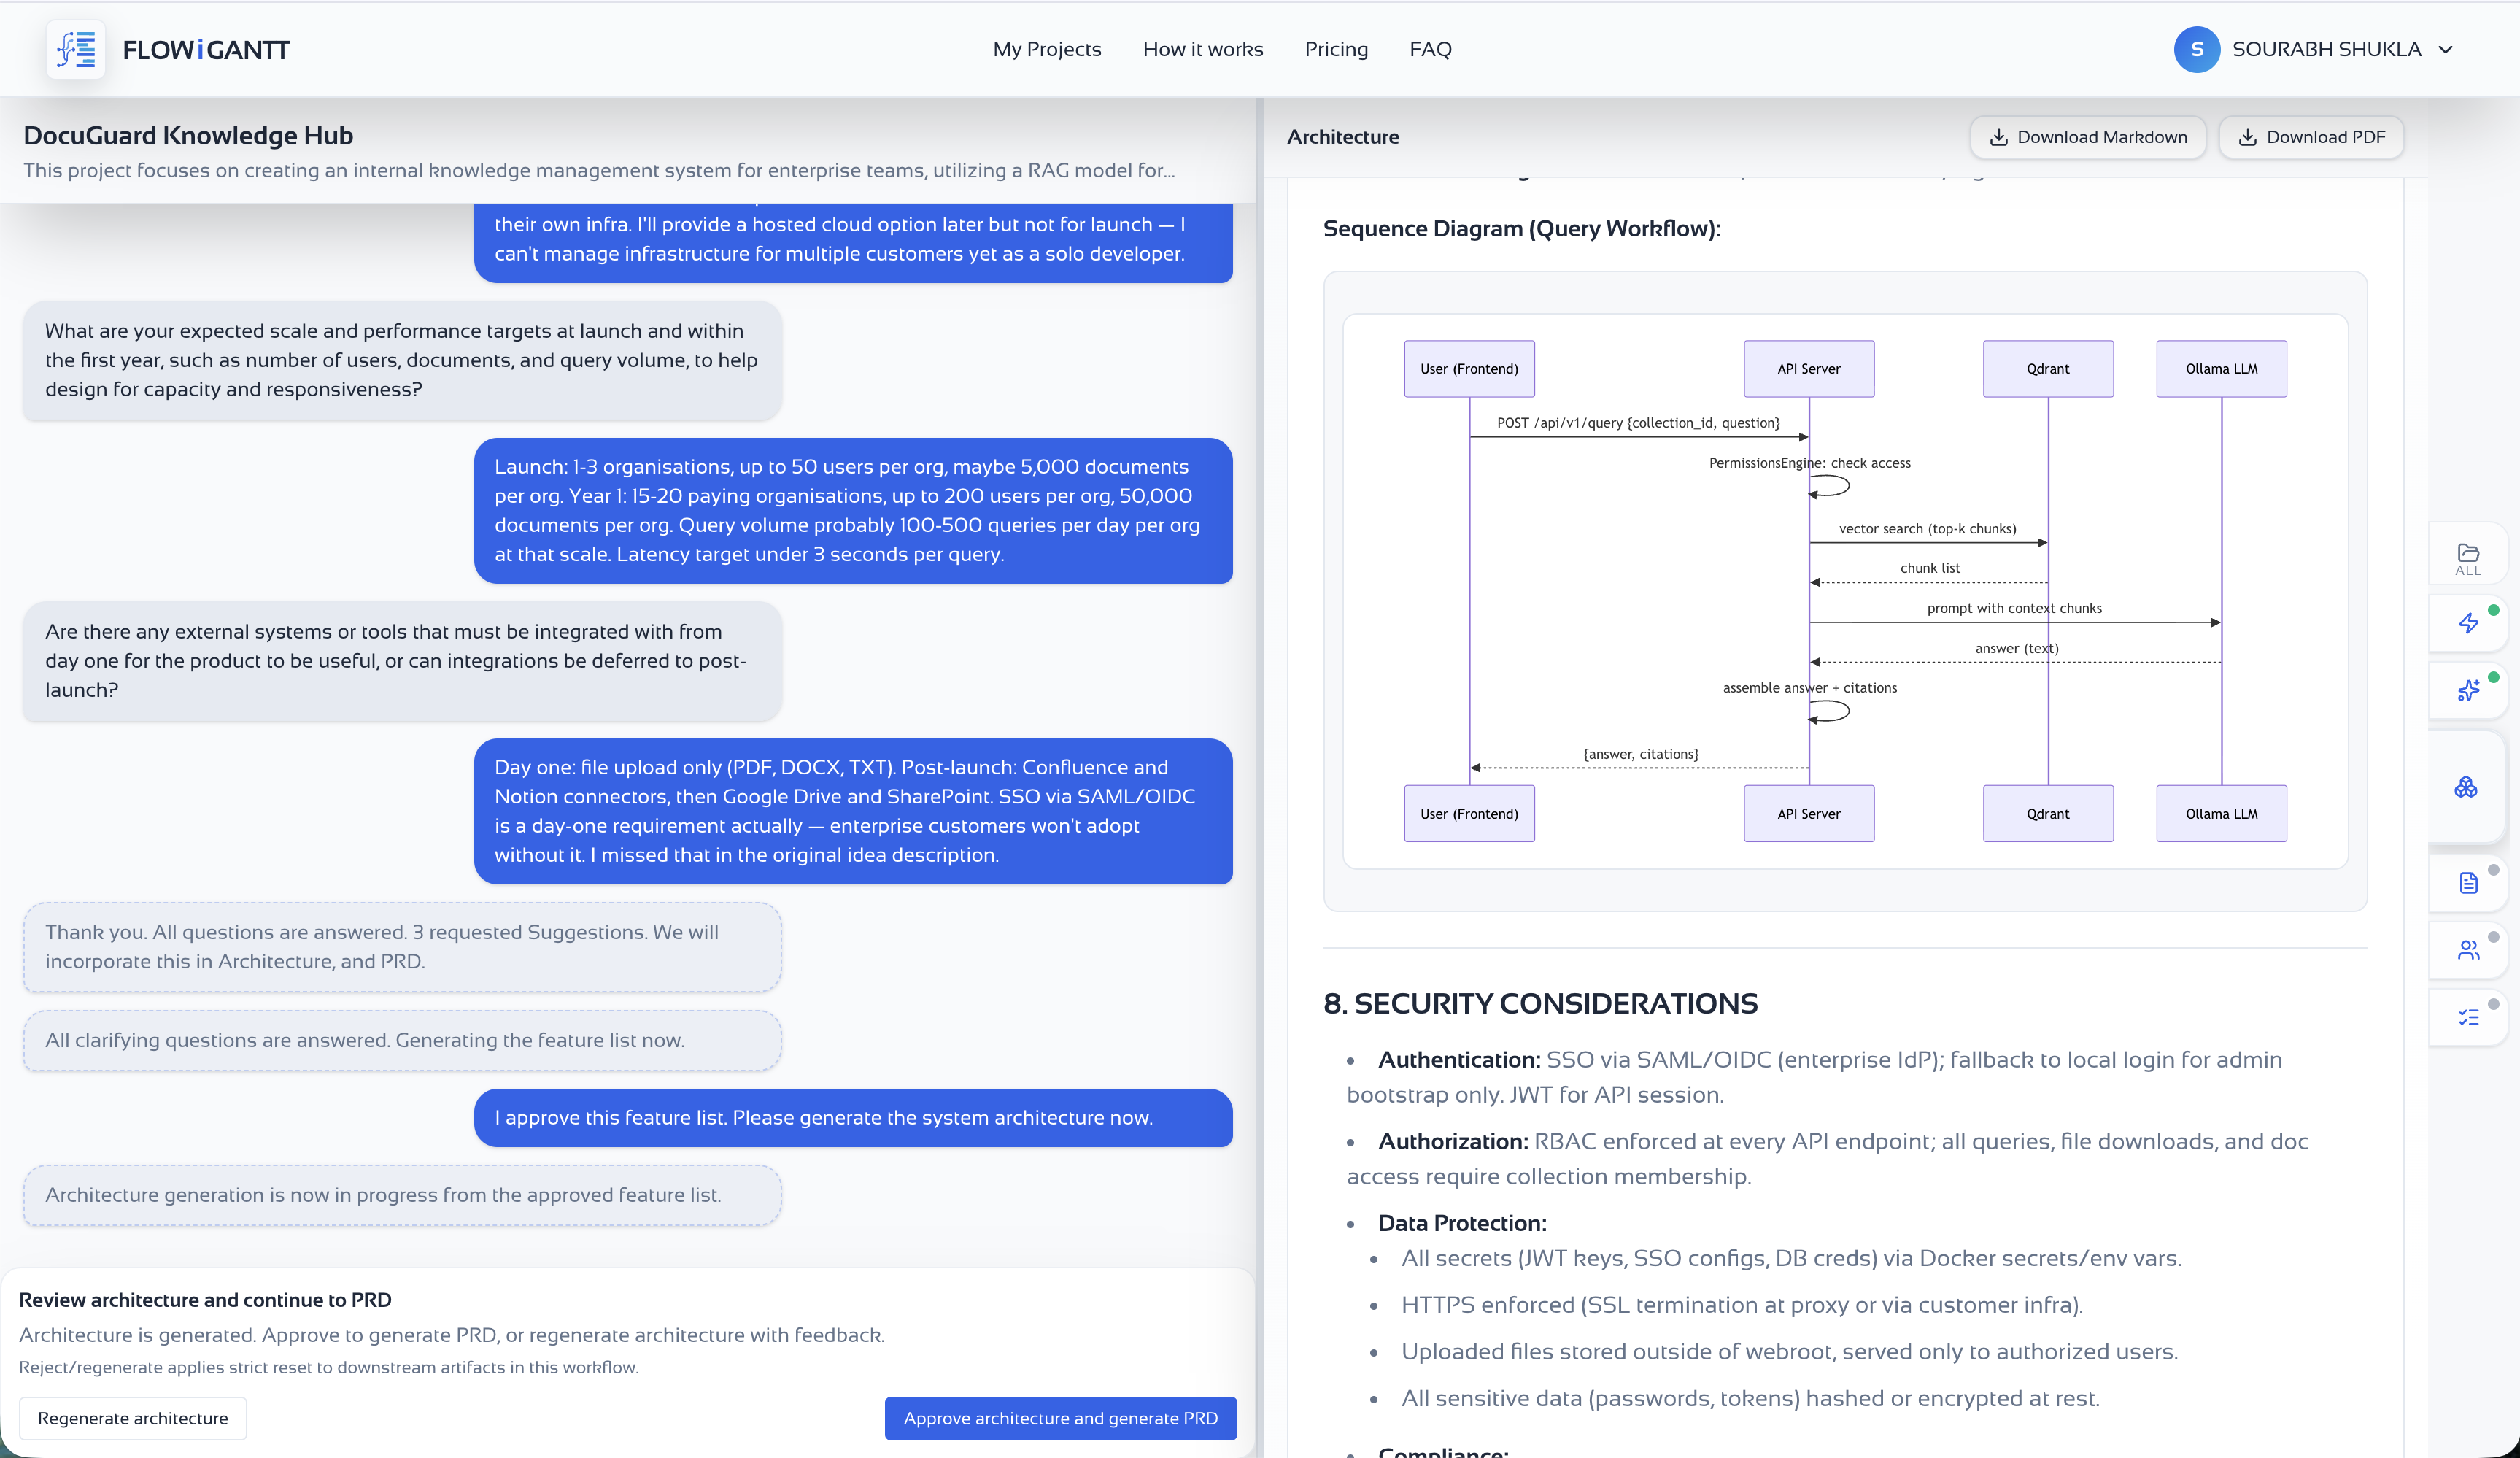Click the top "Qdrant" diagram box
The image size is (2520, 1458).
pyautogui.click(x=2047, y=368)
